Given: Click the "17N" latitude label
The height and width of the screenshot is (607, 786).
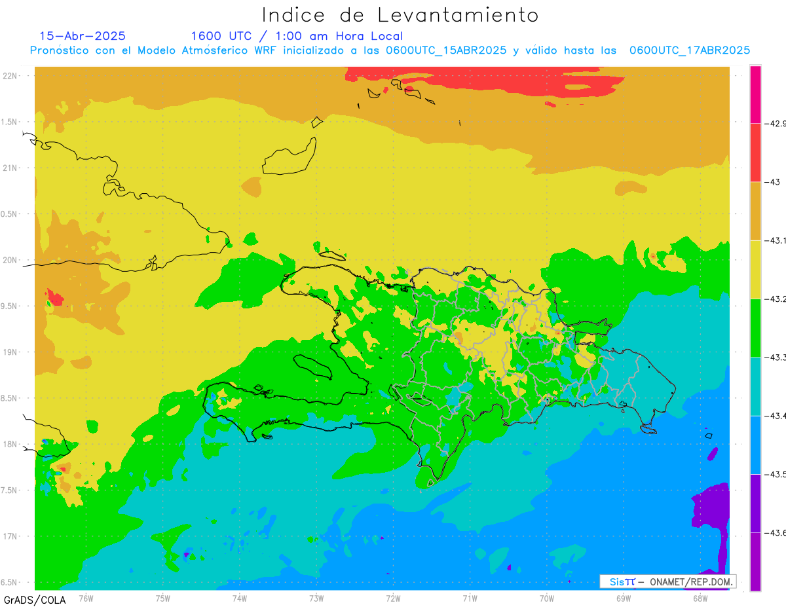Looking at the screenshot, I should [x=10, y=537].
